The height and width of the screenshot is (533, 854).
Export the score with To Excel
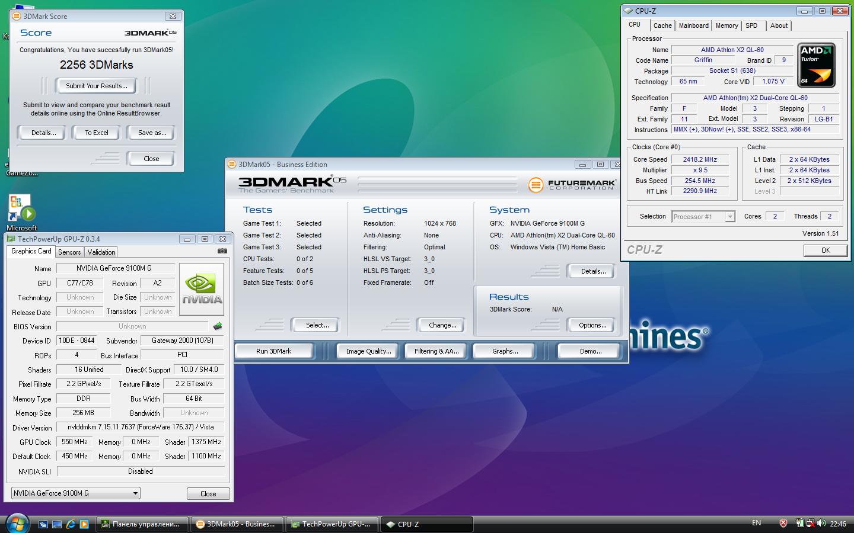click(x=96, y=133)
